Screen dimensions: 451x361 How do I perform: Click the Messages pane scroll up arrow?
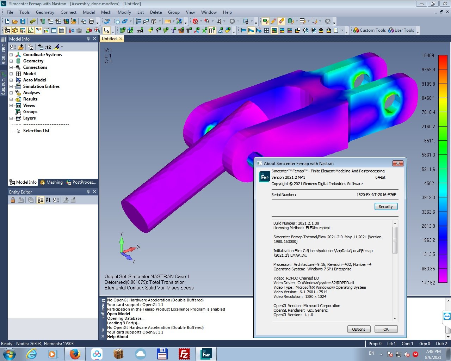448,301
